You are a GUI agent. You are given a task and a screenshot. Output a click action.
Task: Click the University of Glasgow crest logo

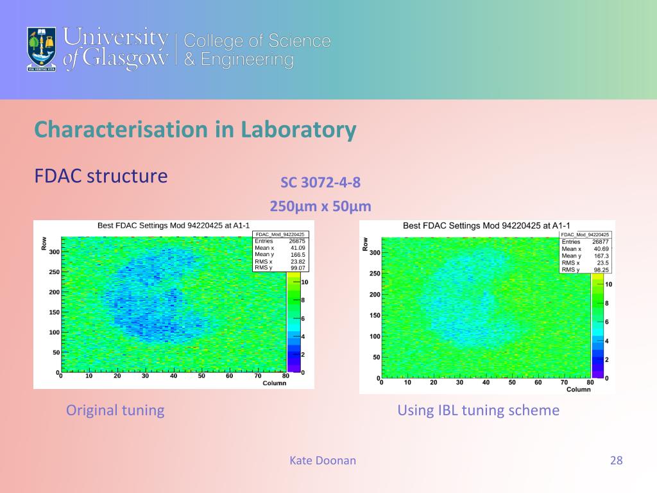click(x=42, y=49)
